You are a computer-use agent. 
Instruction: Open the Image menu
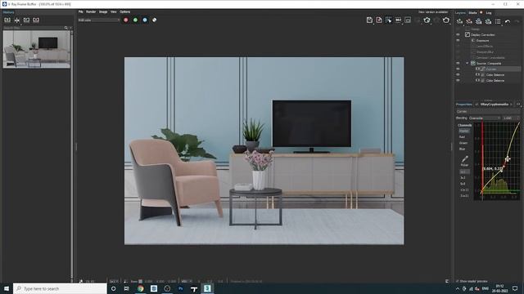[x=103, y=11]
